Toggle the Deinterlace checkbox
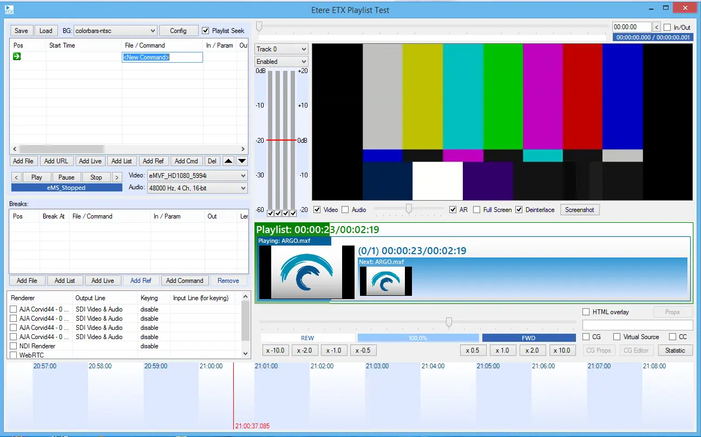701x437 pixels. point(519,210)
